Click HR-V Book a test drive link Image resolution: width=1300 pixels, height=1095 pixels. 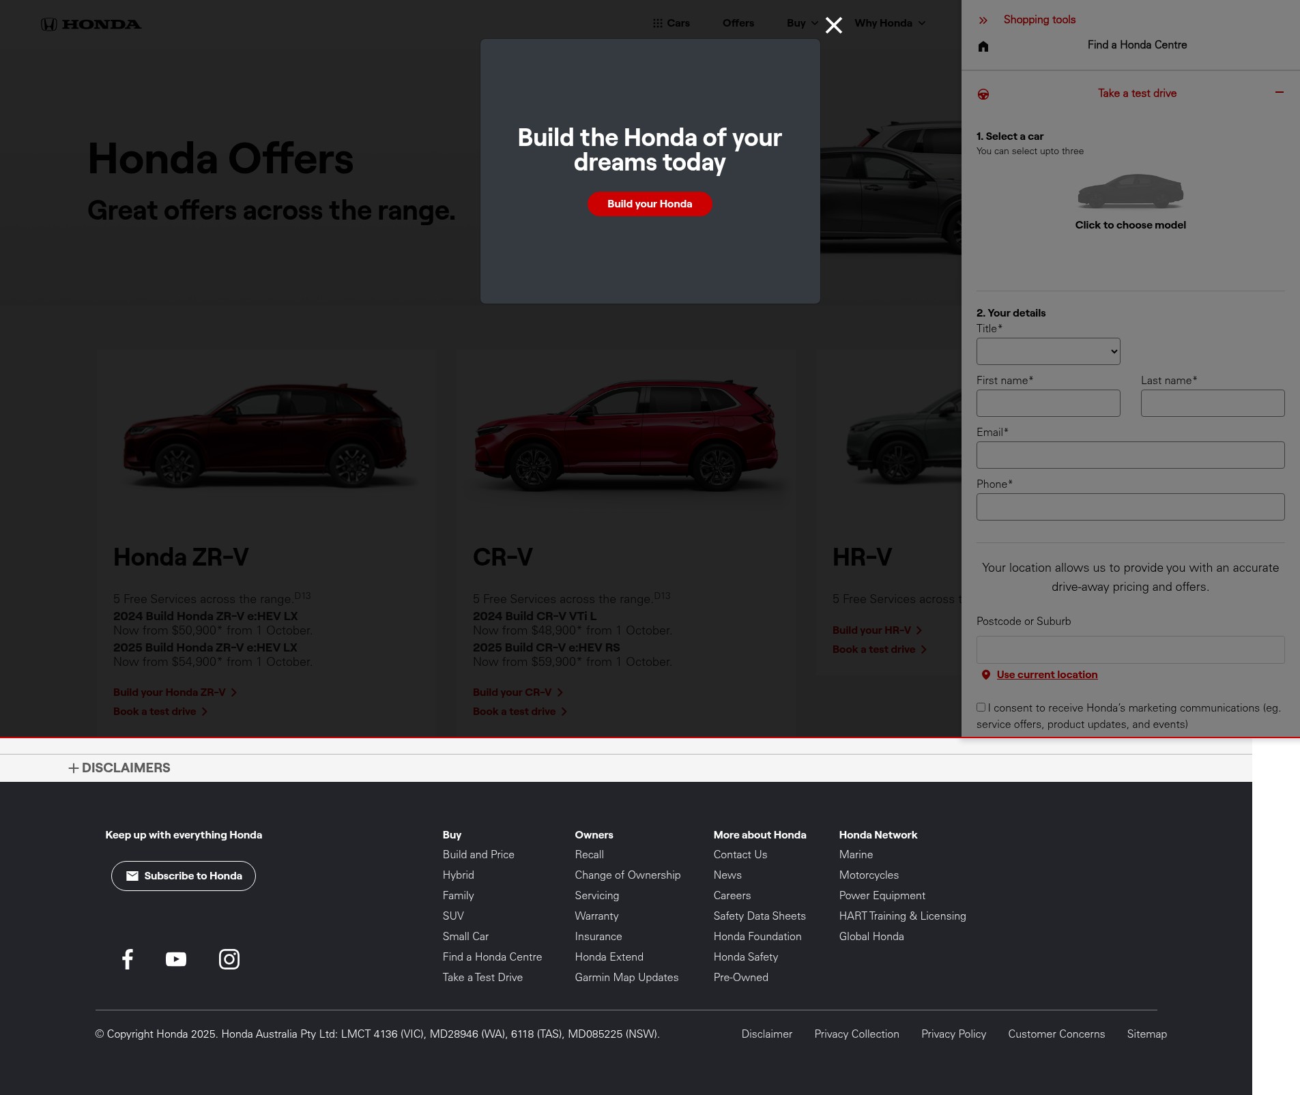pos(880,649)
